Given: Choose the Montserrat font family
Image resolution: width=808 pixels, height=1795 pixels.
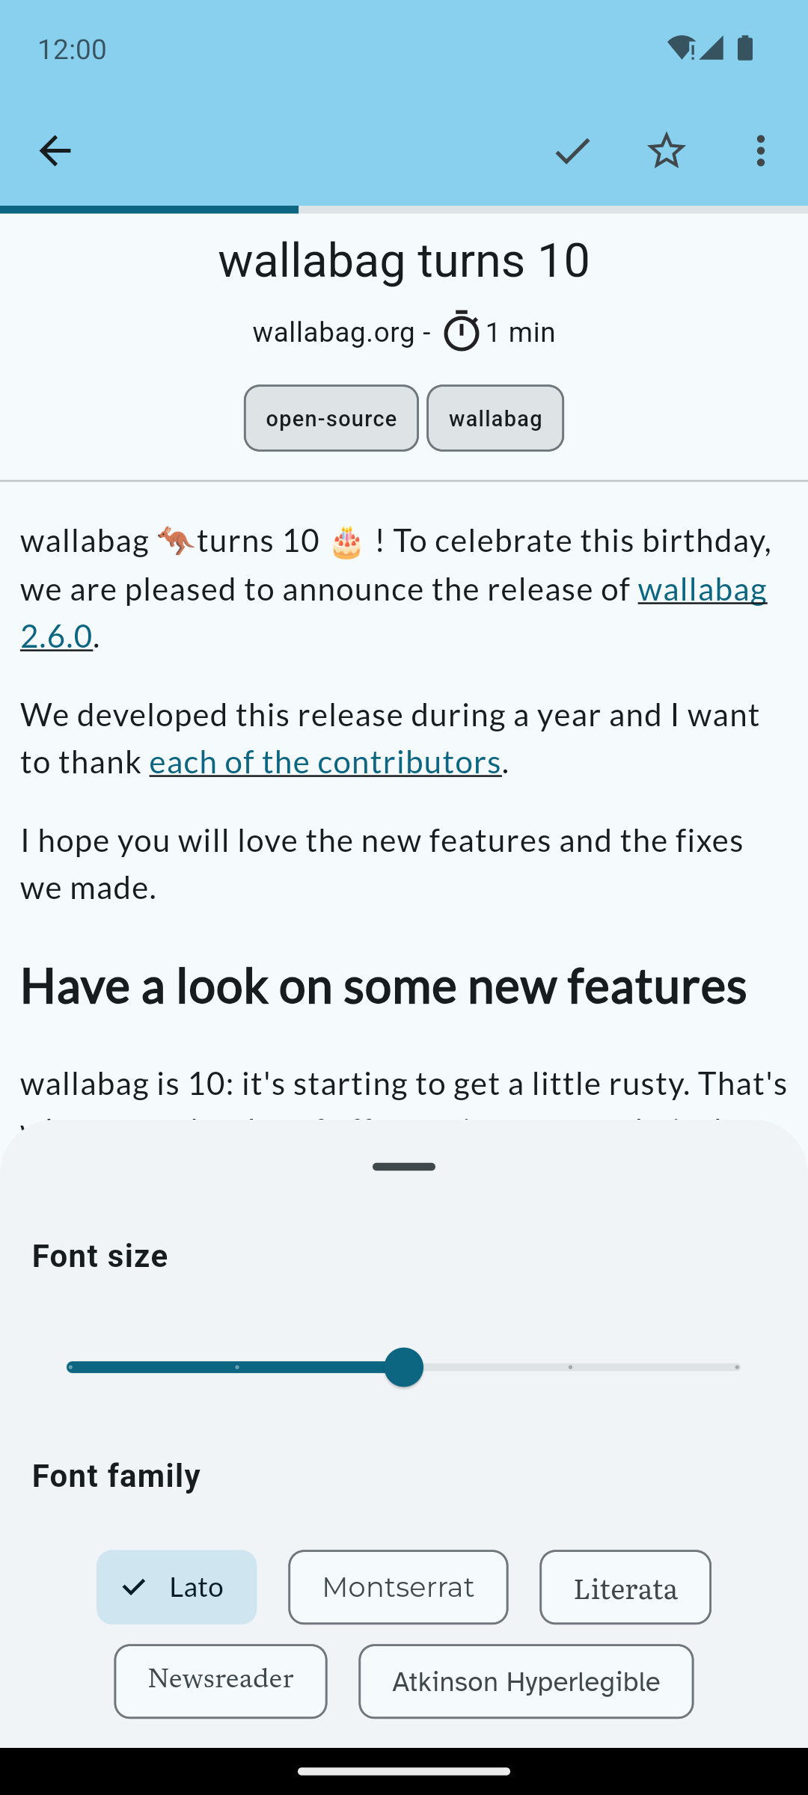Looking at the screenshot, I should tap(398, 1587).
